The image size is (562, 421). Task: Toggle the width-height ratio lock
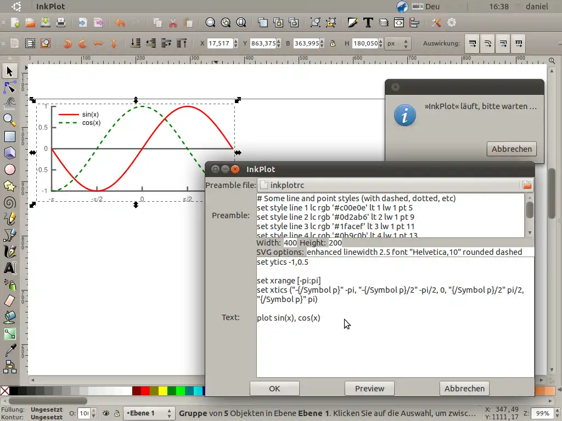(333, 44)
